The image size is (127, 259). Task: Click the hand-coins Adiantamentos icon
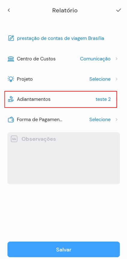coord(11,99)
